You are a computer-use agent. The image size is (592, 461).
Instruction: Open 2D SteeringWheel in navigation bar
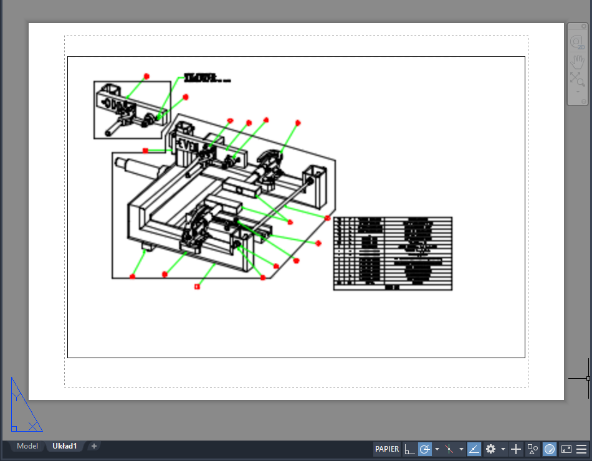tap(577, 42)
